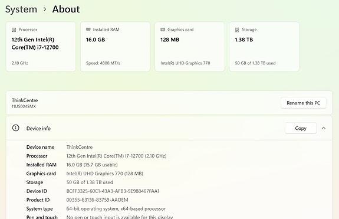Click the ThinkCentre PC name header
Screen dimensions: 339x219
(x=25, y=100)
